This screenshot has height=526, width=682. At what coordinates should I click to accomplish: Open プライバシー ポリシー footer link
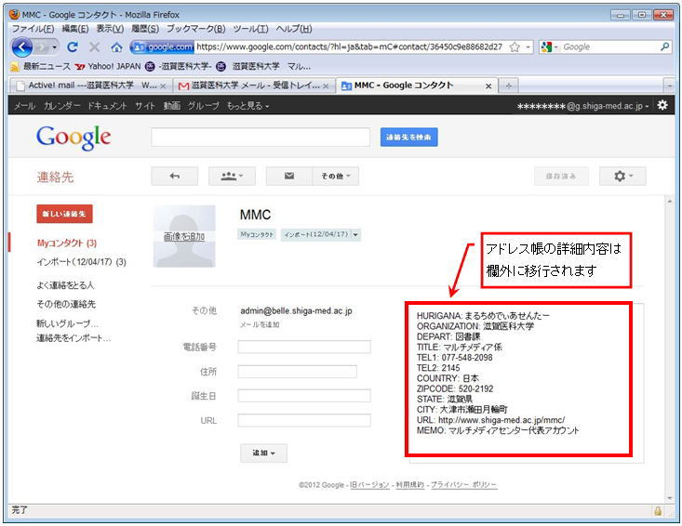pyautogui.click(x=463, y=485)
